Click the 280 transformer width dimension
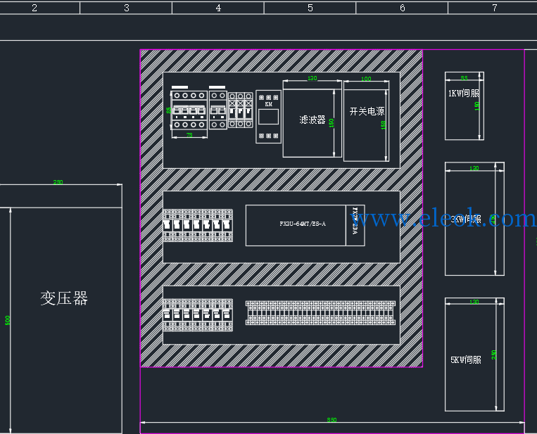This screenshot has height=434, width=537. click(x=58, y=182)
